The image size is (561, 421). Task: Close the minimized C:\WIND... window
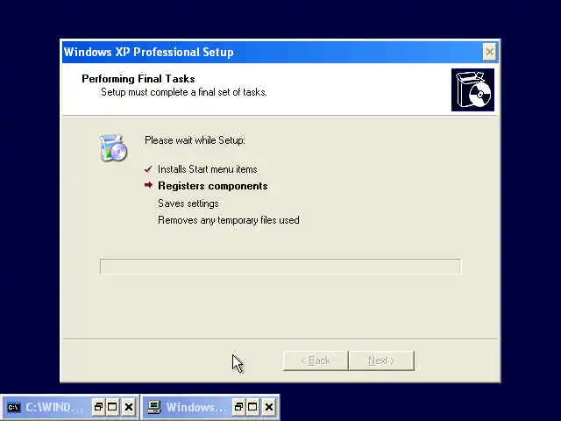tap(129, 407)
